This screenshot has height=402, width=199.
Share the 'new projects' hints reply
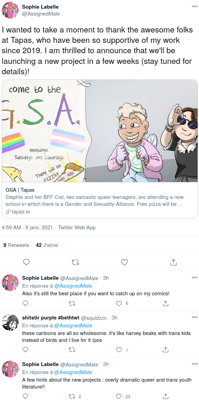pos(166,396)
